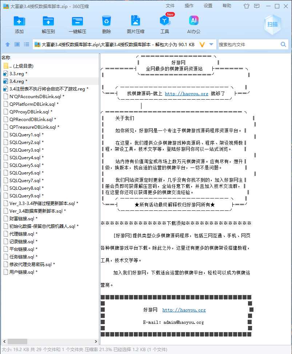The height and width of the screenshot is (354, 292).
Task: Click the haoyou.org link in bottom box
Action: coord(184,310)
